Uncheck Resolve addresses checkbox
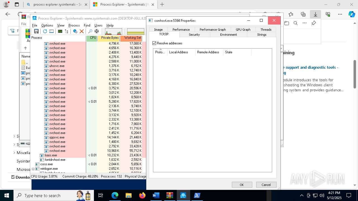This screenshot has height=201, width=358. (154, 43)
